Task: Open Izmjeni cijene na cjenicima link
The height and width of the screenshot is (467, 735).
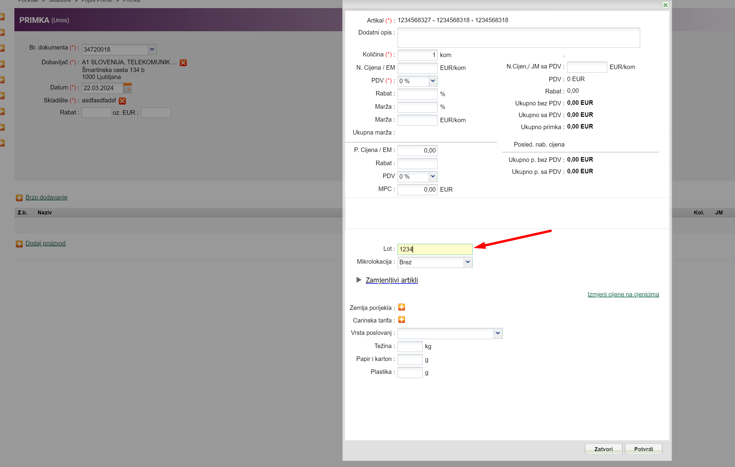Action: tap(623, 294)
